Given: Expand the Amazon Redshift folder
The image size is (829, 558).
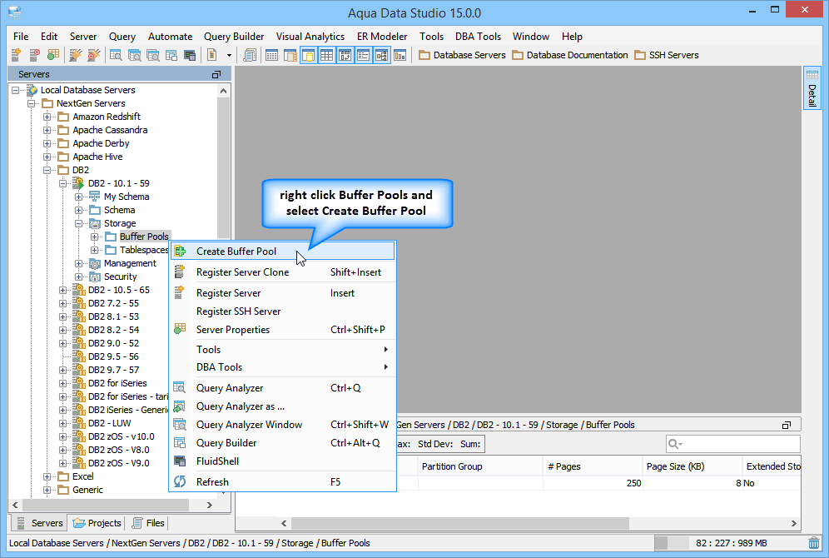Looking at the screenshot, I should (47, 117).
